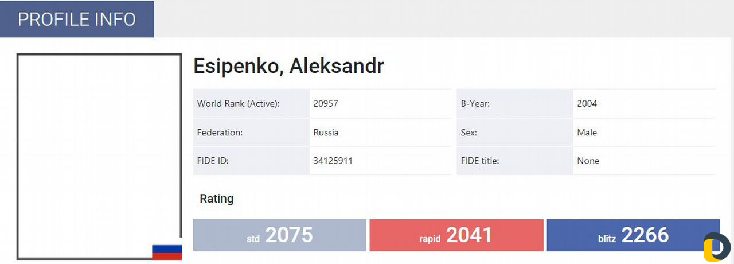
Task: Click the B-Year value 2004
Action: 587,104
